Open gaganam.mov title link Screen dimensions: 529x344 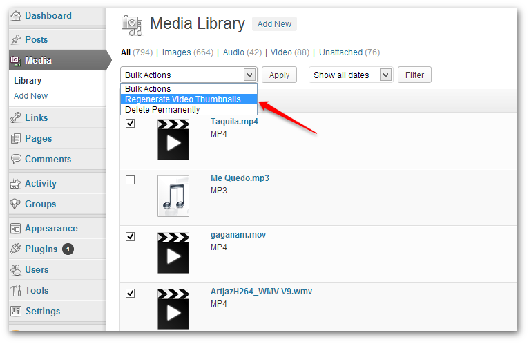[238, 235]
